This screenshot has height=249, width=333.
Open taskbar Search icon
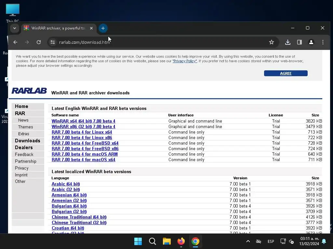tap(153, 241)
